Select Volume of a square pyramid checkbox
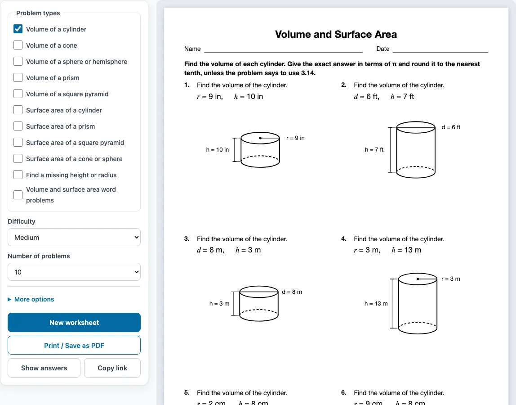516x405 pixels. pyautogui.click(x=18, y=94)
